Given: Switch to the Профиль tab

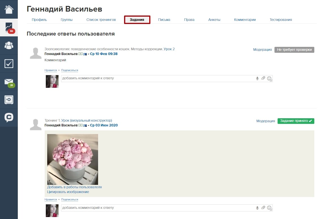Looking at the screenshot, I should (39, 20).
